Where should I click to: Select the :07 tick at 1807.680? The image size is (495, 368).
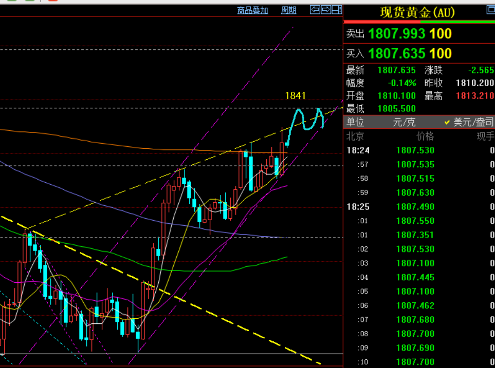point(419,319)
